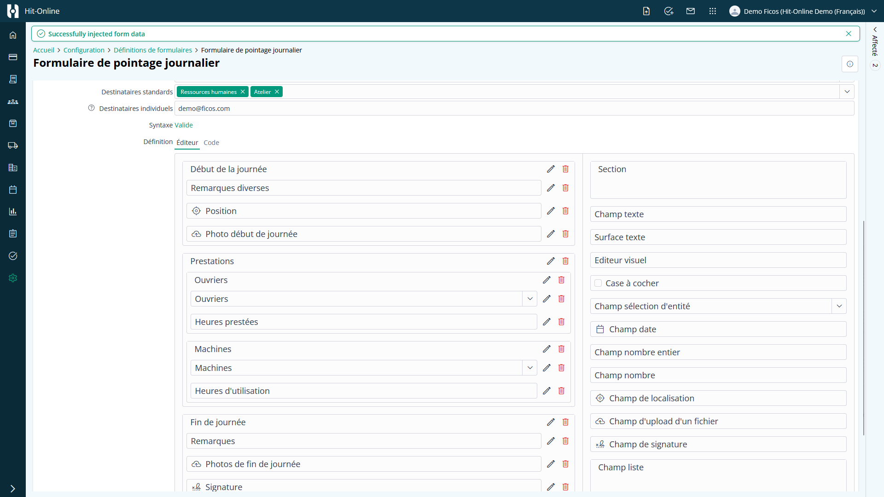Select the Champ de signature component
Screen dimensions: 884x497
[718, 445]
